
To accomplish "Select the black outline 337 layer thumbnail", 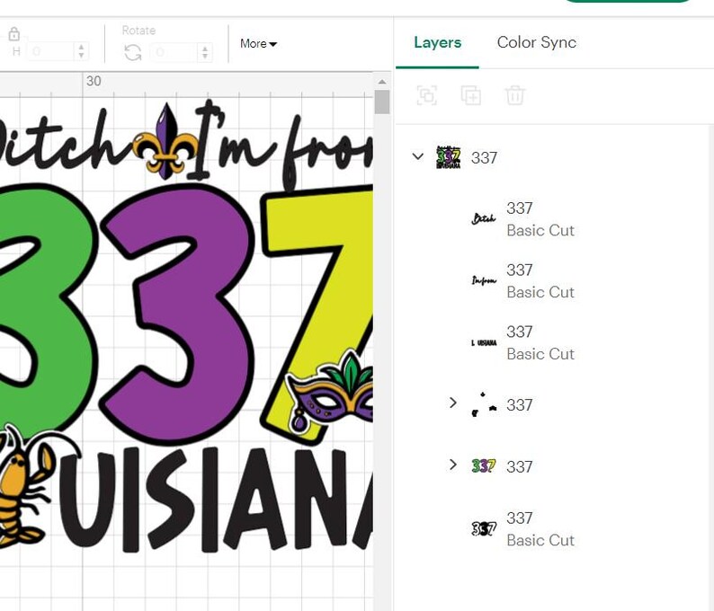I will tap(483, 528).
